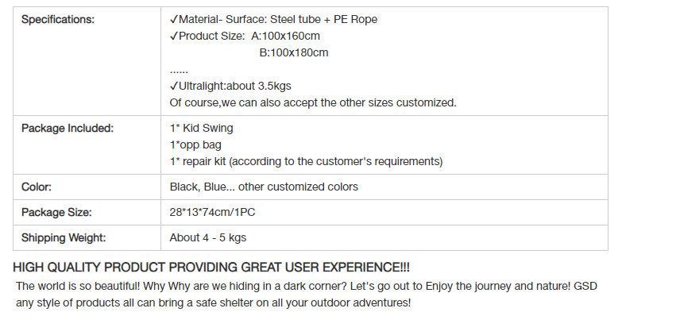Select the Ultralight about 3.5kgs line

click(x=230, y=86)
